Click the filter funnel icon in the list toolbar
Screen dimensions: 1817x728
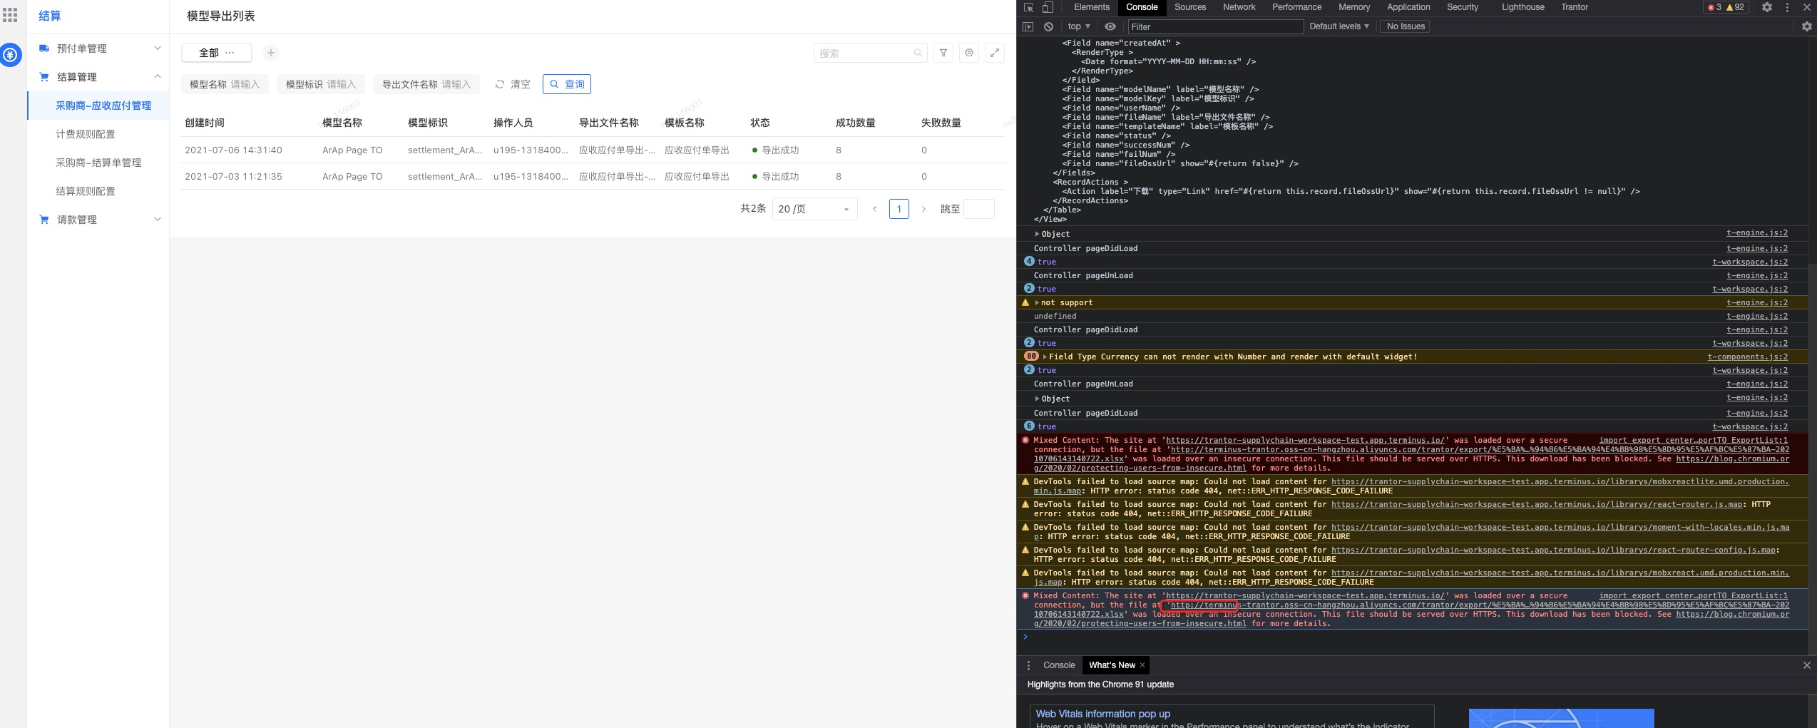point(943,53)
